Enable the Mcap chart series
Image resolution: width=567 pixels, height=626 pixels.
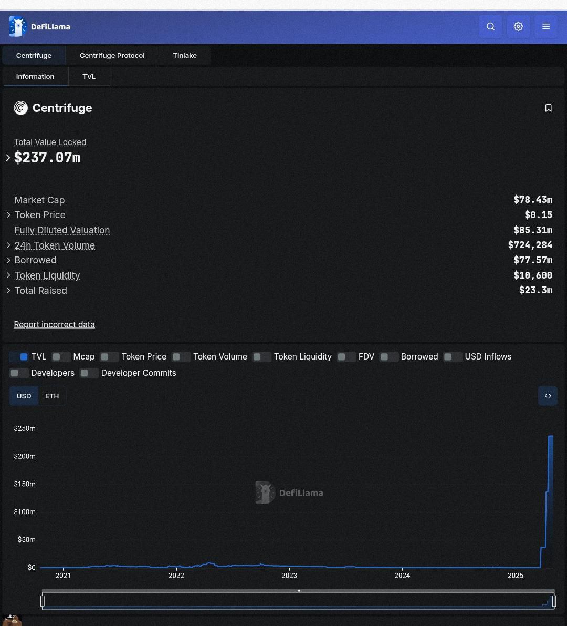click(x=61, y=357)
